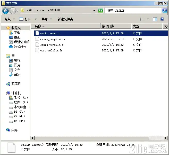Click the magnifier search icon
The height and width of the screenshot is (155, 169).
point(165,11)
